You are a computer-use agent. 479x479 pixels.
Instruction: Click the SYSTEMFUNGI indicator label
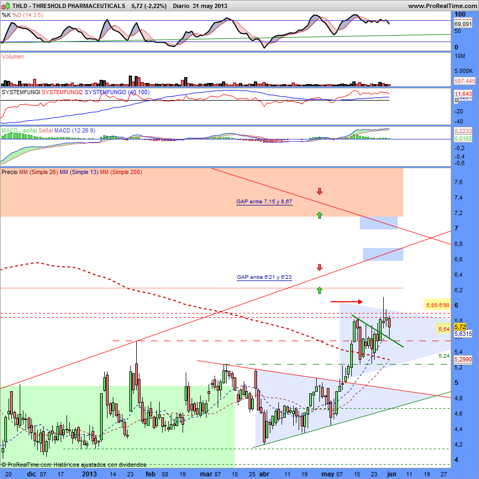coord(21,92)
